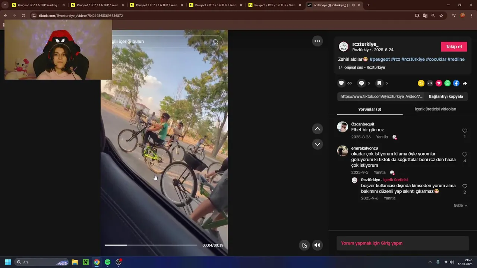Switch to fifth Peugeot / RCZ browser tab
This screenshot has width=477, height=268.
(275, 5)
